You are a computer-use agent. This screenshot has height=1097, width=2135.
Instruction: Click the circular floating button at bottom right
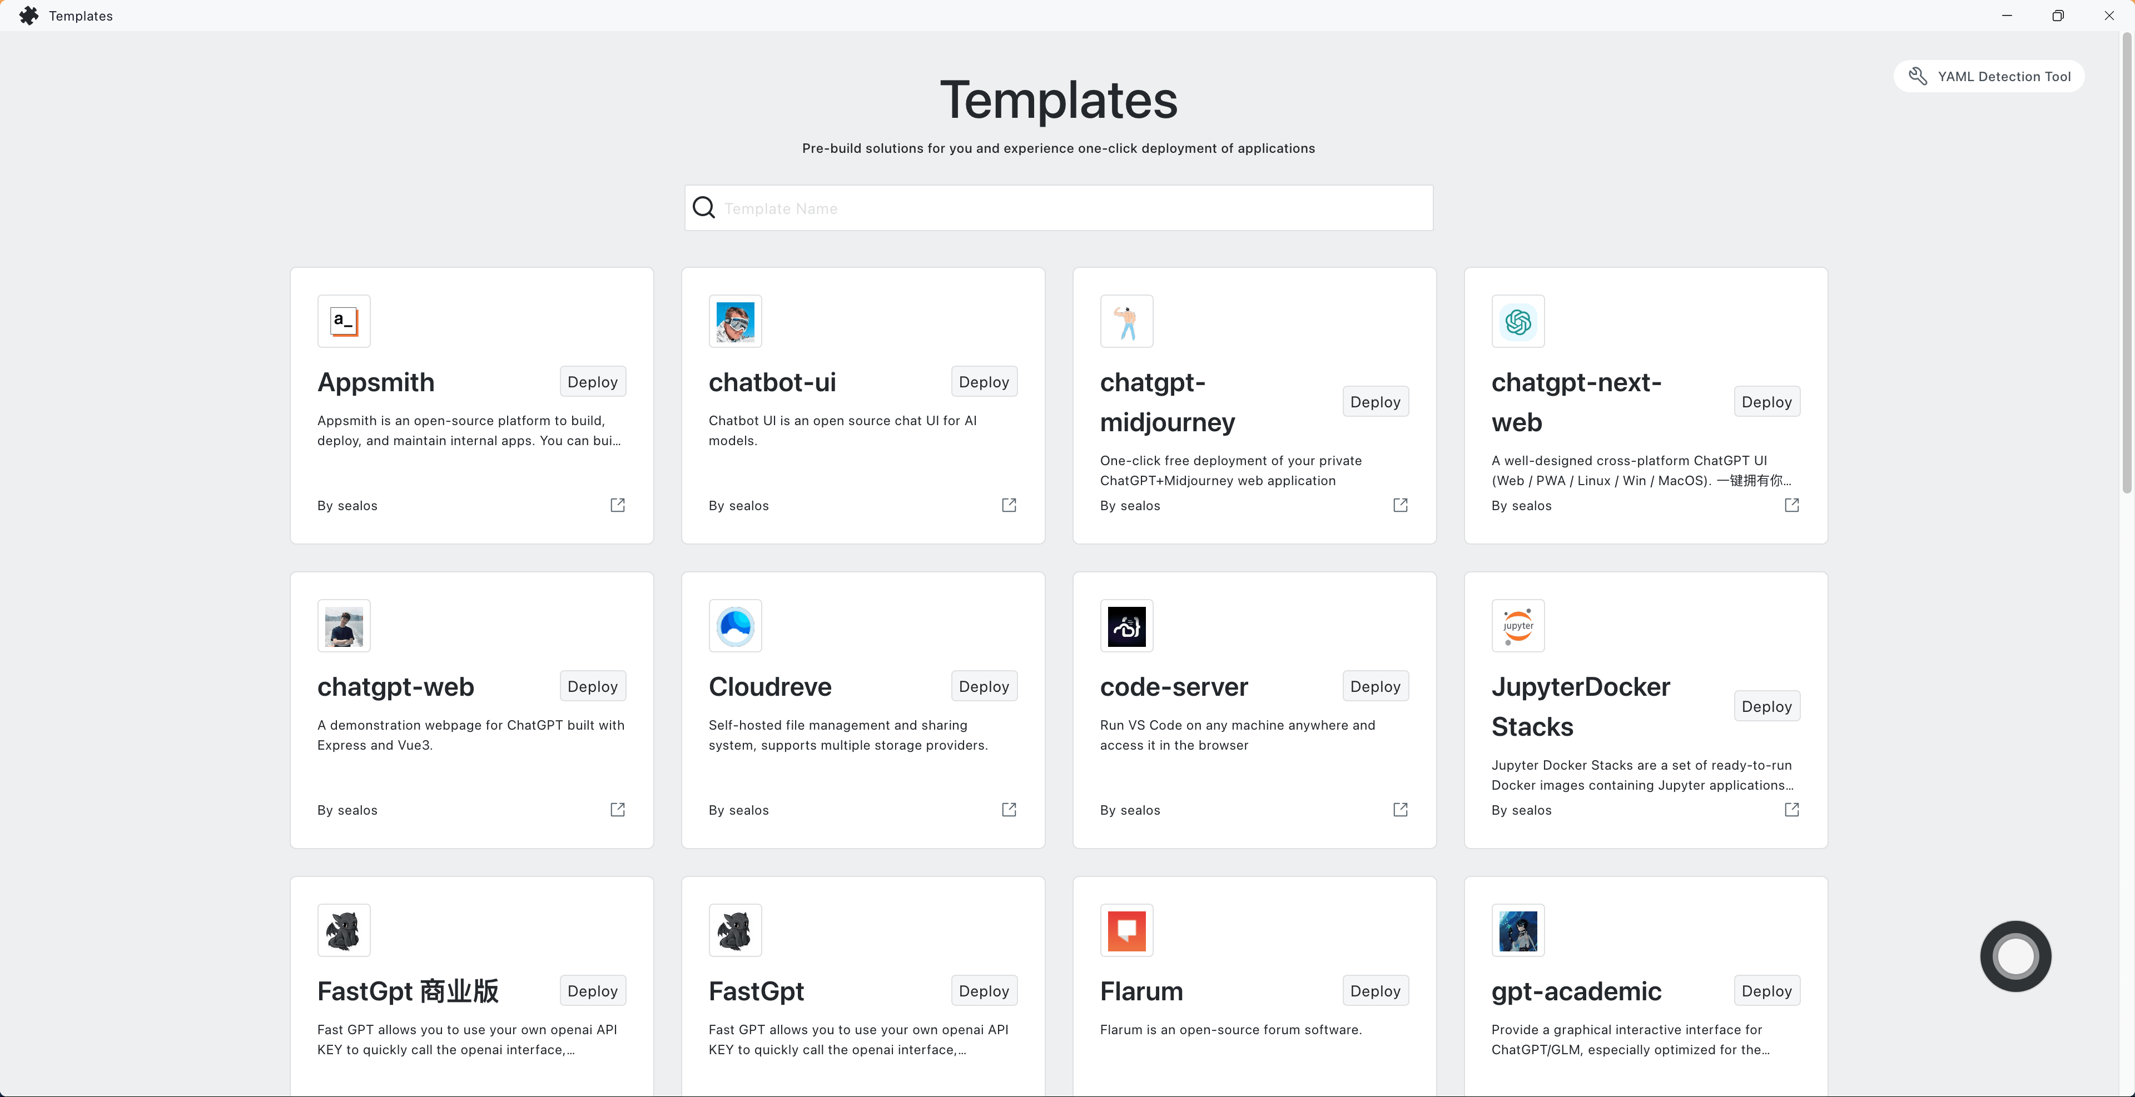pyautogui.click(x=2015, y=956)
